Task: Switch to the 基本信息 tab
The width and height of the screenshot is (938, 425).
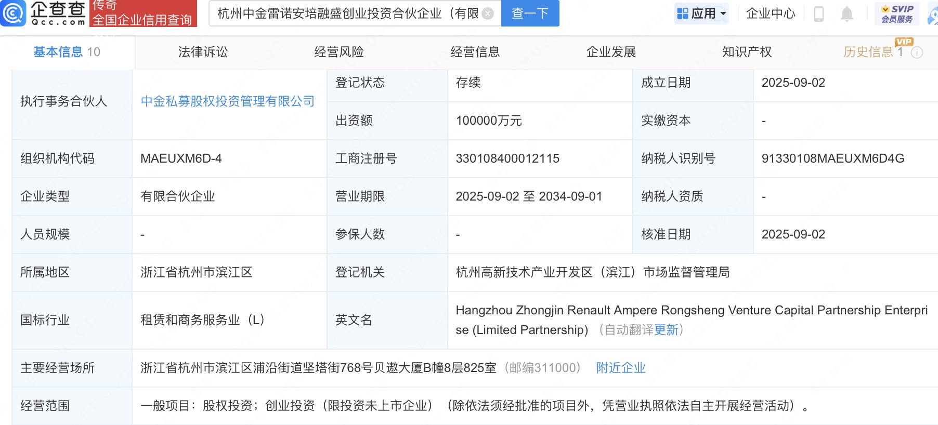Action: click(x=67, y=52)
